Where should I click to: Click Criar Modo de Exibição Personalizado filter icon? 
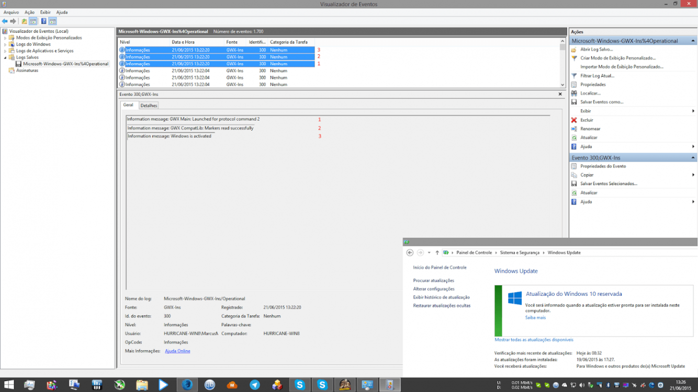574,58
